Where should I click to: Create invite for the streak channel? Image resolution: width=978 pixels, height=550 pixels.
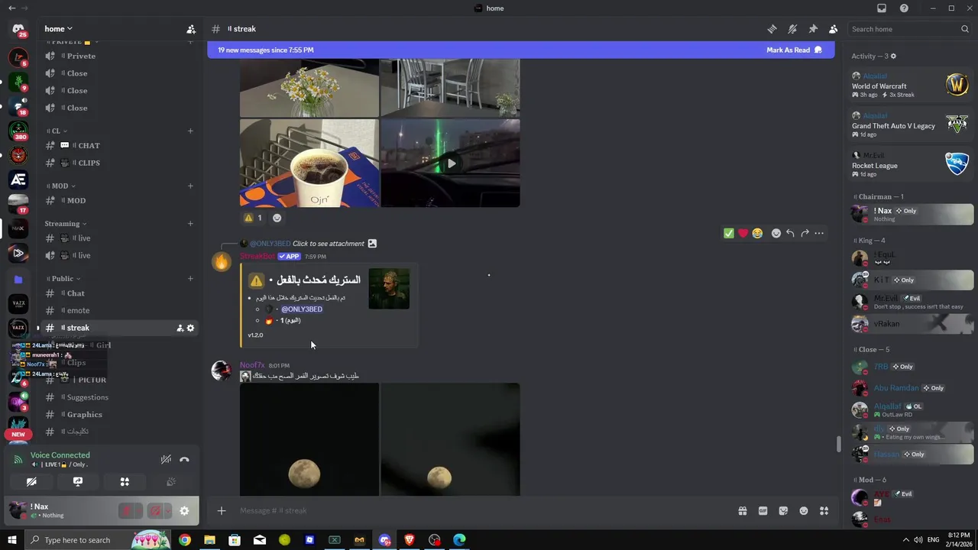180,328
